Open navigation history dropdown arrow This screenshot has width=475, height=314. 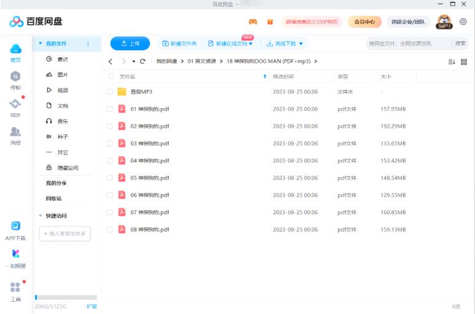(133, 61)
